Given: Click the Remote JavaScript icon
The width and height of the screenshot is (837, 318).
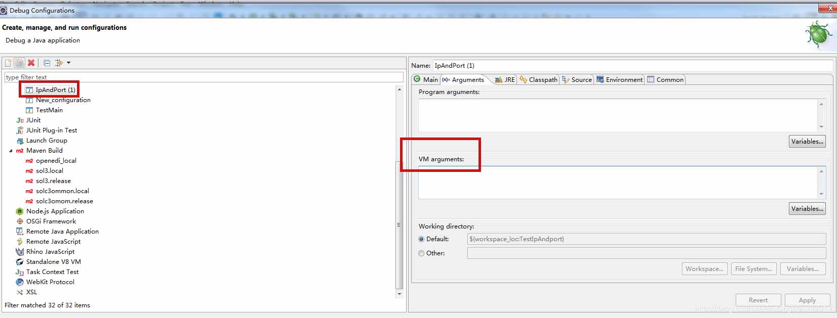Looking at the screenshot, I should (20, 241).
